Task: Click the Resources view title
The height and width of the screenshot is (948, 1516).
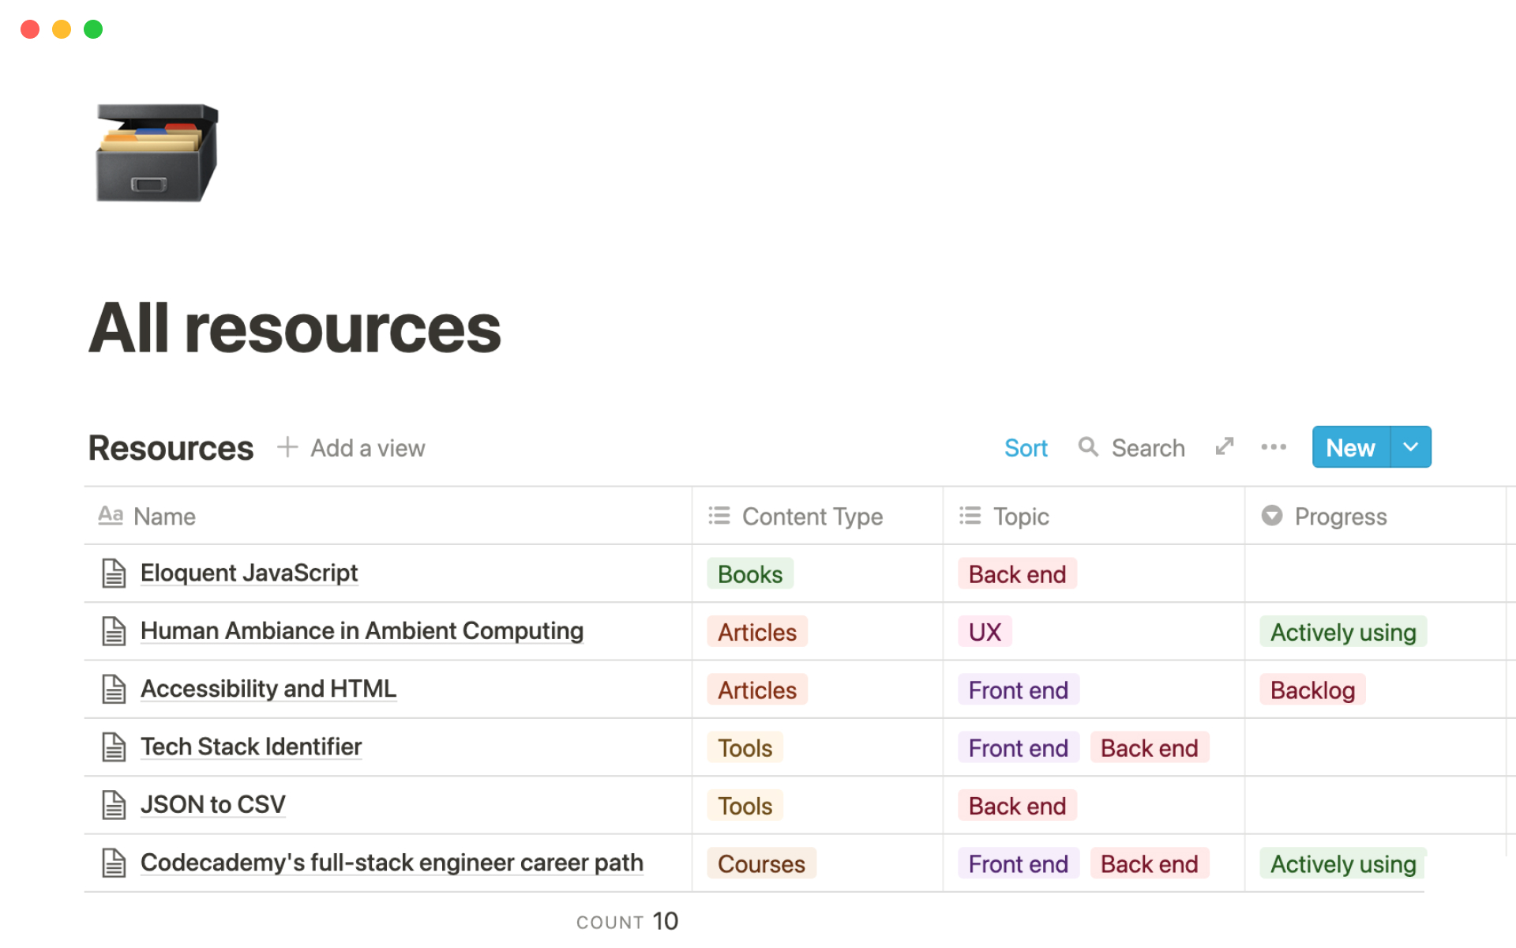Action: coord(170,447)
